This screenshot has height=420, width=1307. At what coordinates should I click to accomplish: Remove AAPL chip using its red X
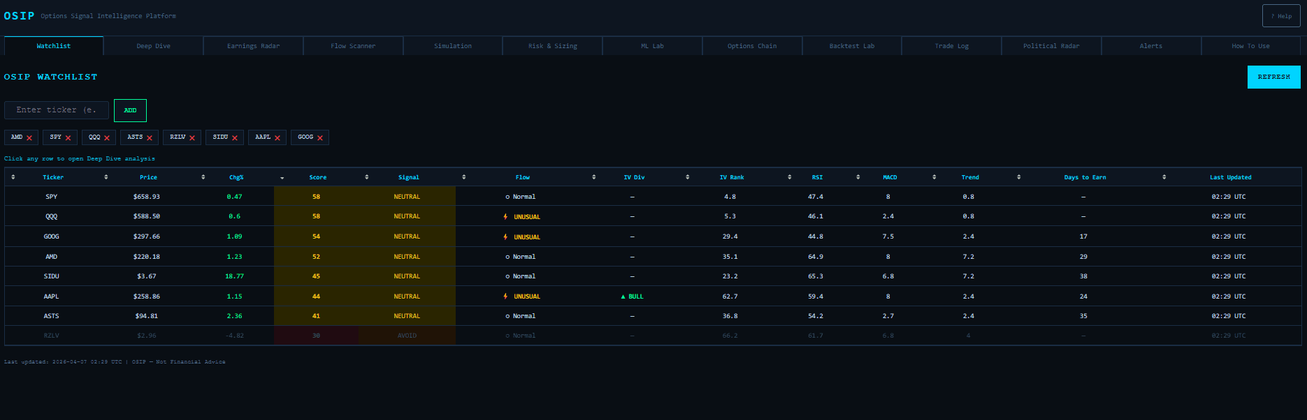[x=277, y=138]
